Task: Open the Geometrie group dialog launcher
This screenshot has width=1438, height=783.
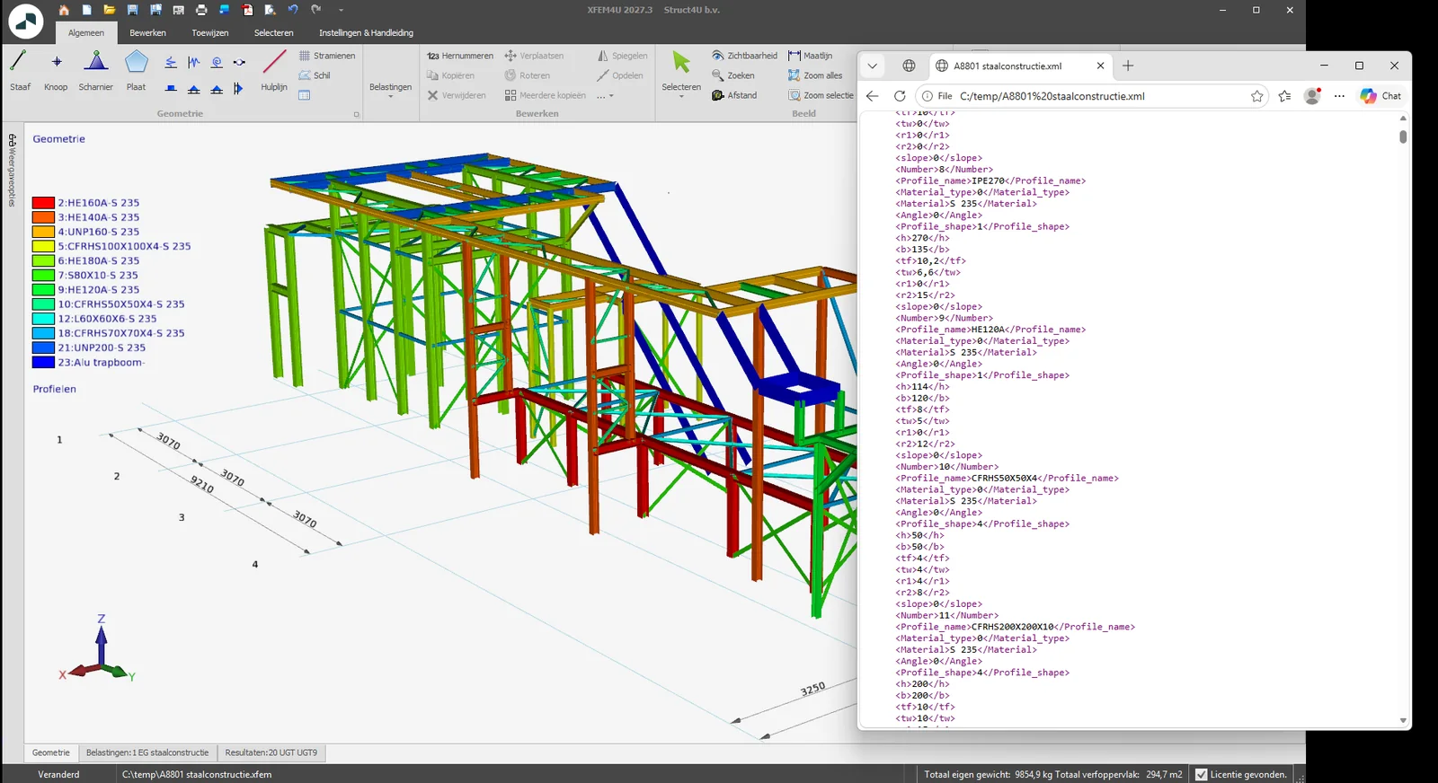Action: [356, 114]
